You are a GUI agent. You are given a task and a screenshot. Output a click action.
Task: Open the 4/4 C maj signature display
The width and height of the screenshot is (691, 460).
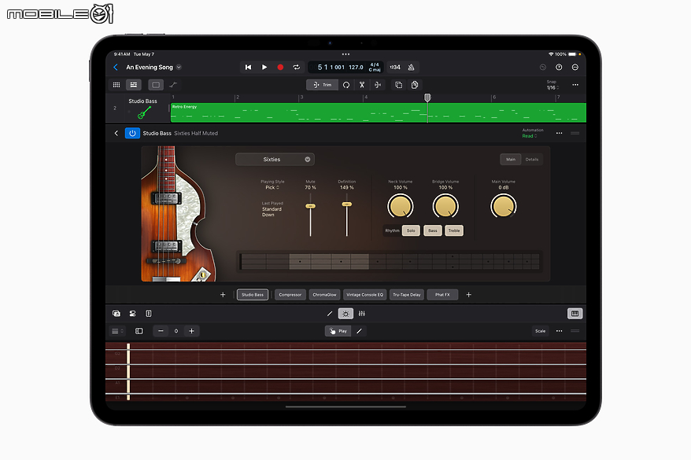(375, 68)
